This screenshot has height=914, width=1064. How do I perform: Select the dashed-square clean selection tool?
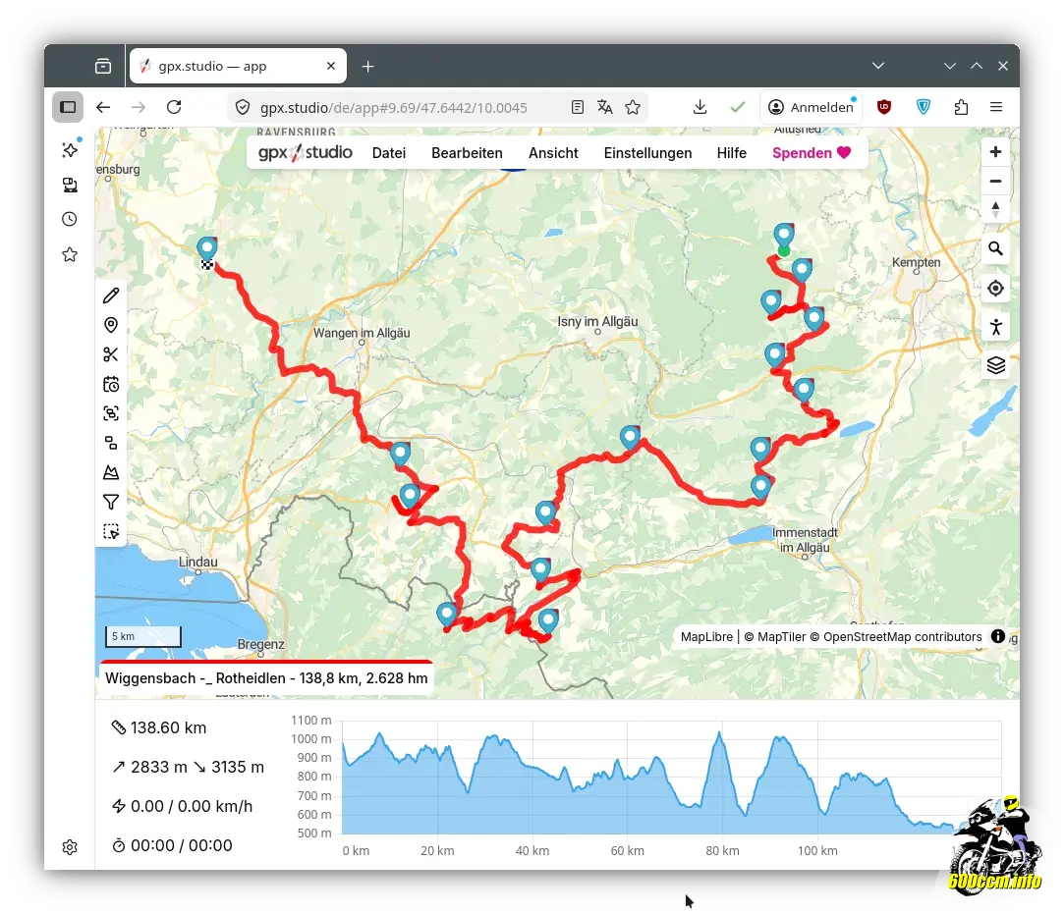coord(111,531)
